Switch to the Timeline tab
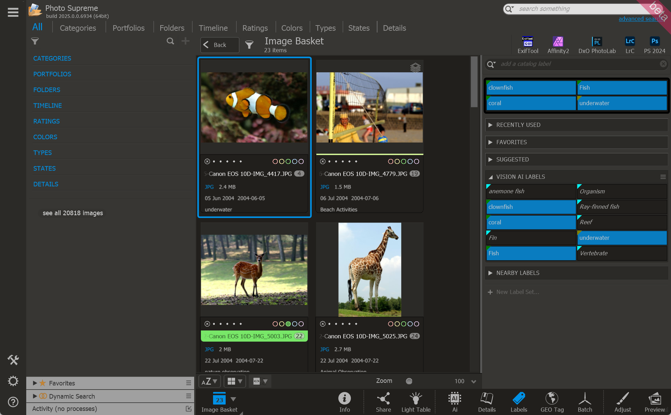This screenshot has width=671, height=415. pyautogui.click(x=213, y=28)
